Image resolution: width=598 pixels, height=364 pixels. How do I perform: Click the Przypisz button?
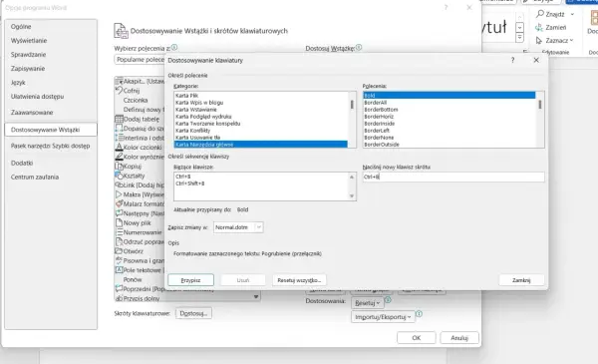coord(190,280)
